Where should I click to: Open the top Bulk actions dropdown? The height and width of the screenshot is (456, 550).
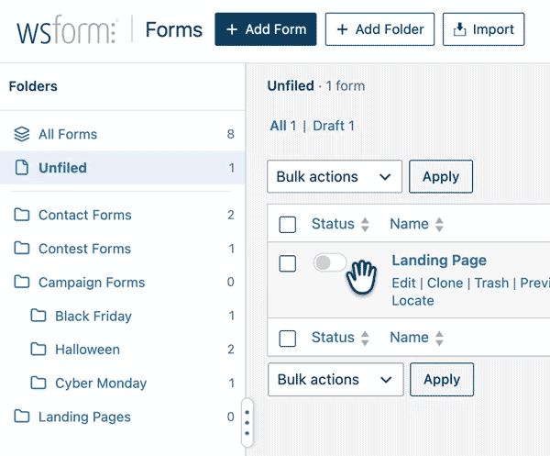click(335, 176)
